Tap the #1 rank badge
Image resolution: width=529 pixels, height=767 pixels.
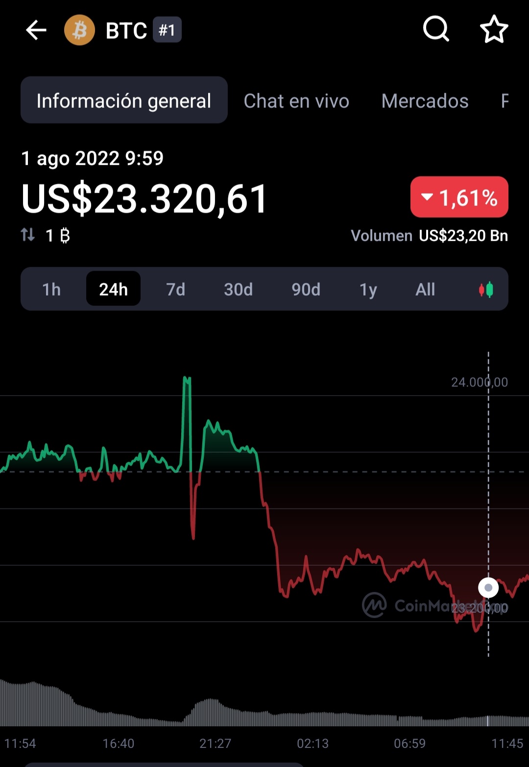coord(167,30)
